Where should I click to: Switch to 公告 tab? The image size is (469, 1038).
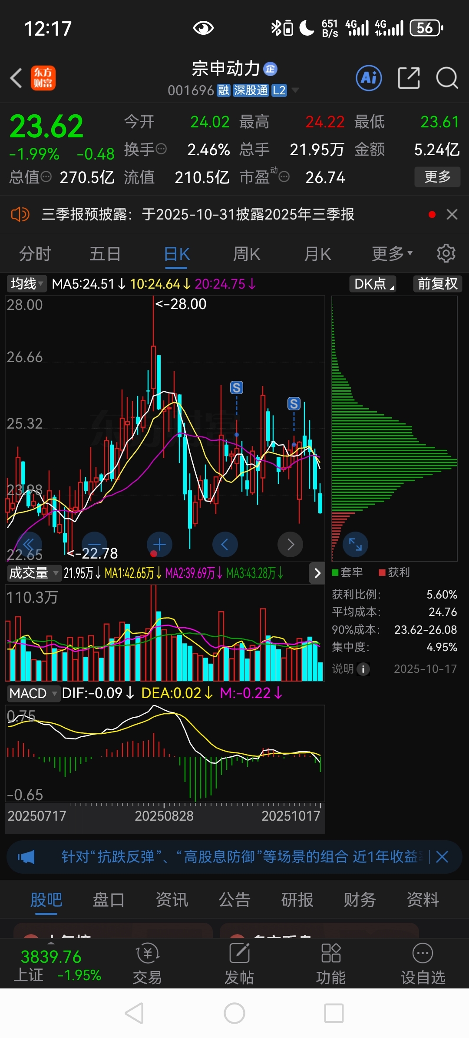pos(234,899)
